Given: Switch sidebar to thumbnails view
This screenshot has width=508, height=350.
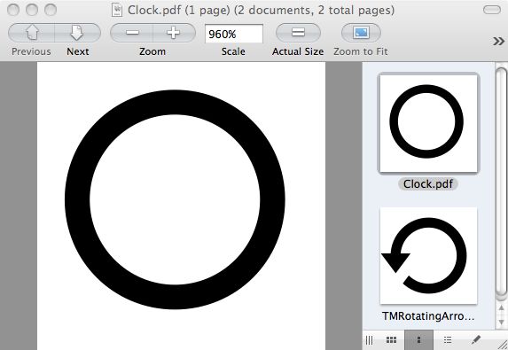Looking at the screenshot, I should click(419, 340).
